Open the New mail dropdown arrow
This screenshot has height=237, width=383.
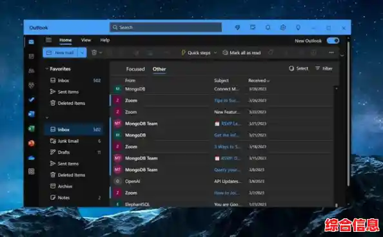click(83, 52)
